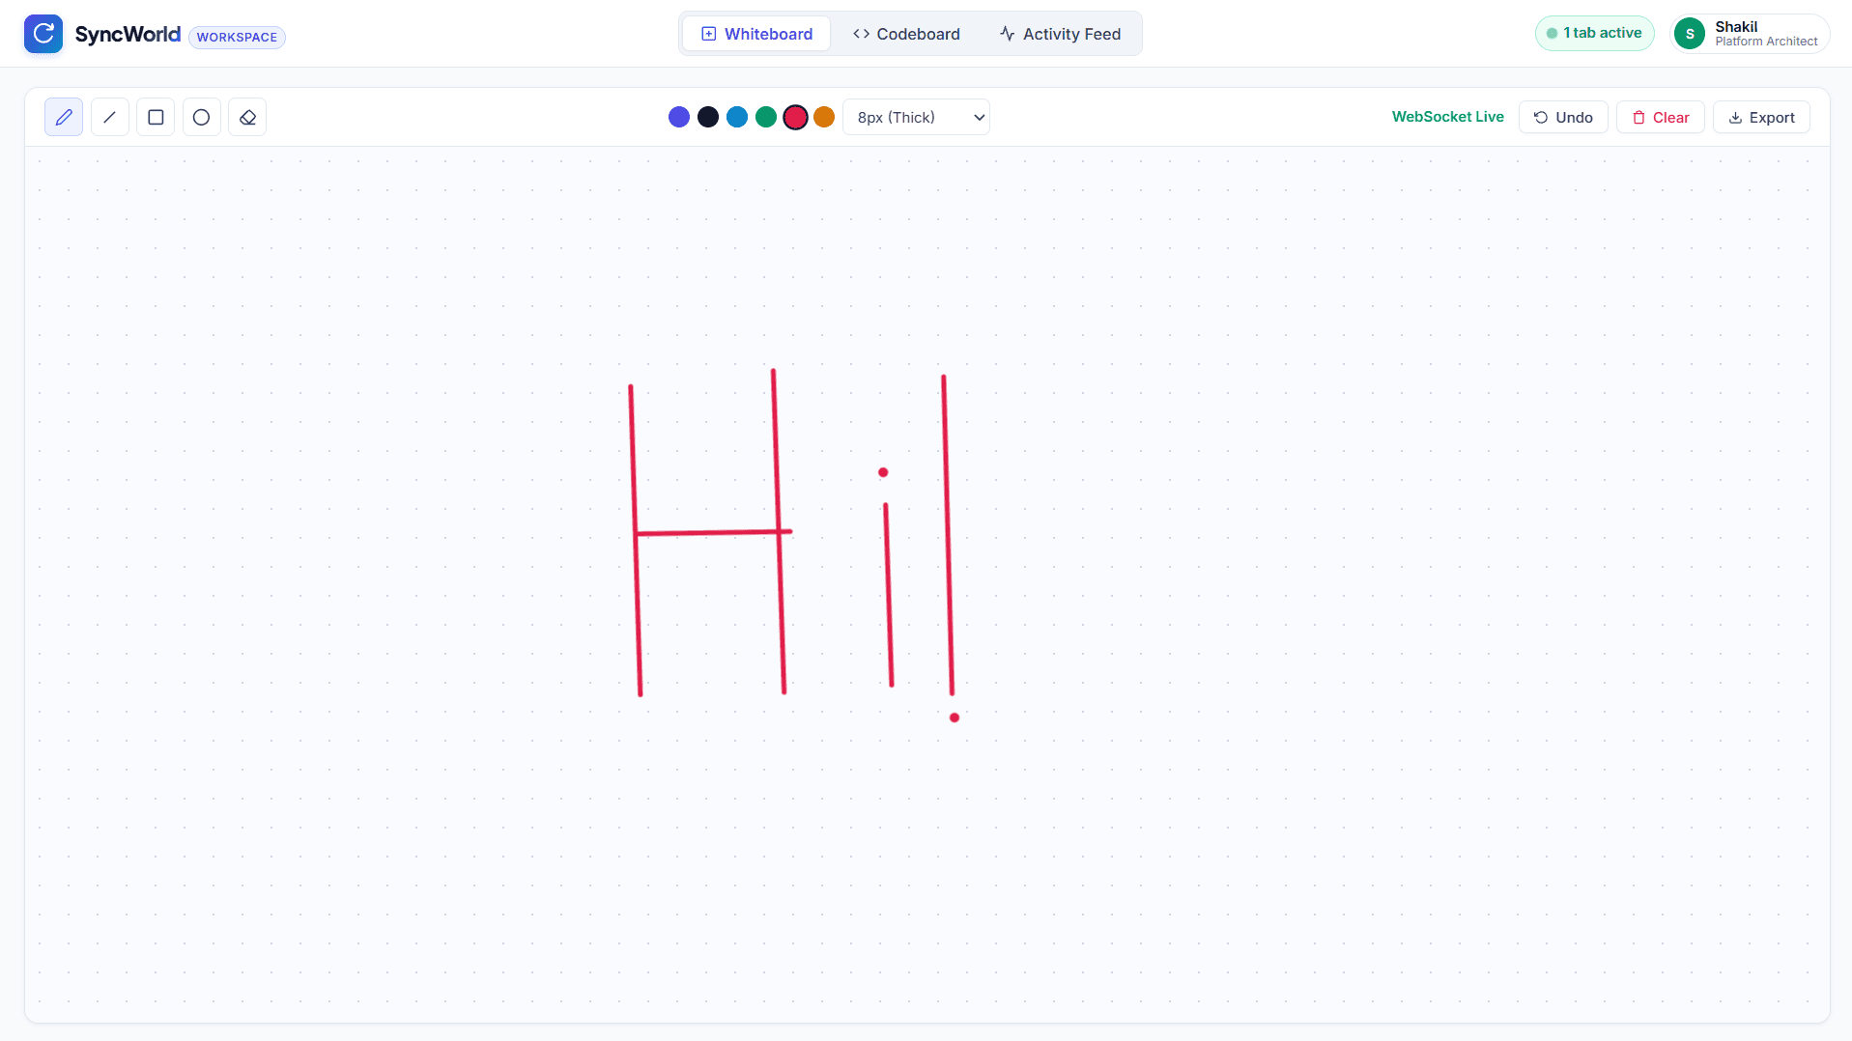Click the 1 tab active badge
1852x1041 pixels.
pos(1594,33)
